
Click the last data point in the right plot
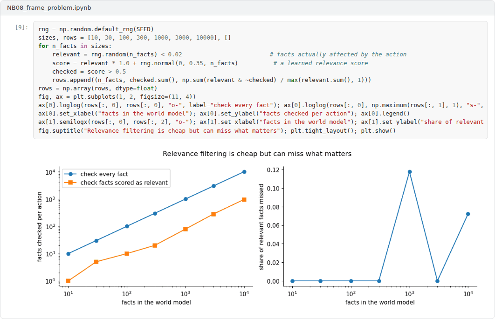tap(468, 214)
